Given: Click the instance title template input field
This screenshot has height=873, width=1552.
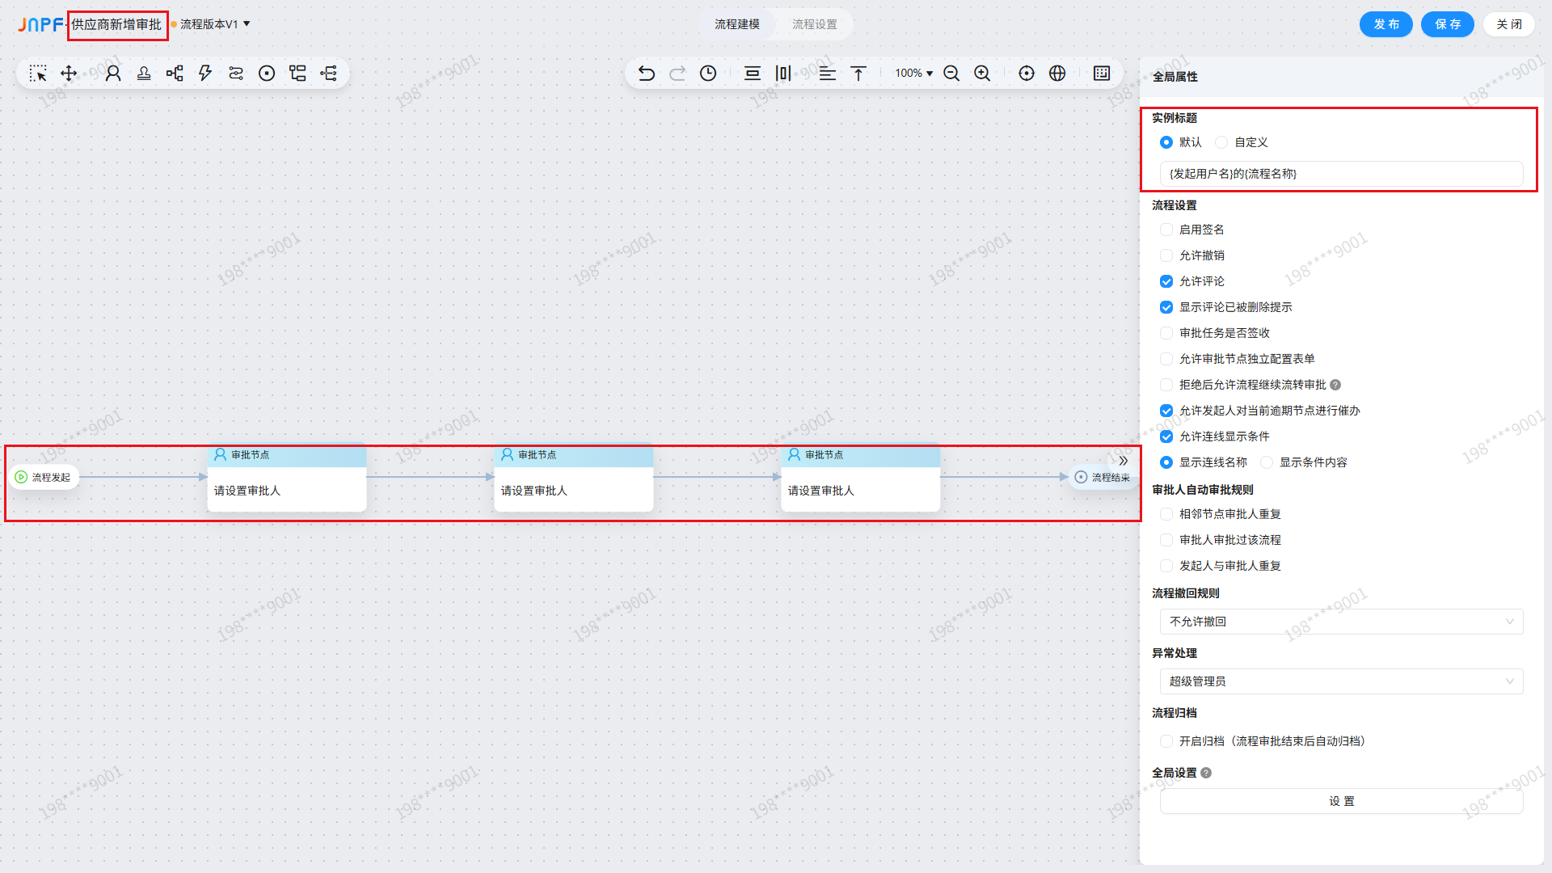Looking at the screenshot, I should point(1342,174).
